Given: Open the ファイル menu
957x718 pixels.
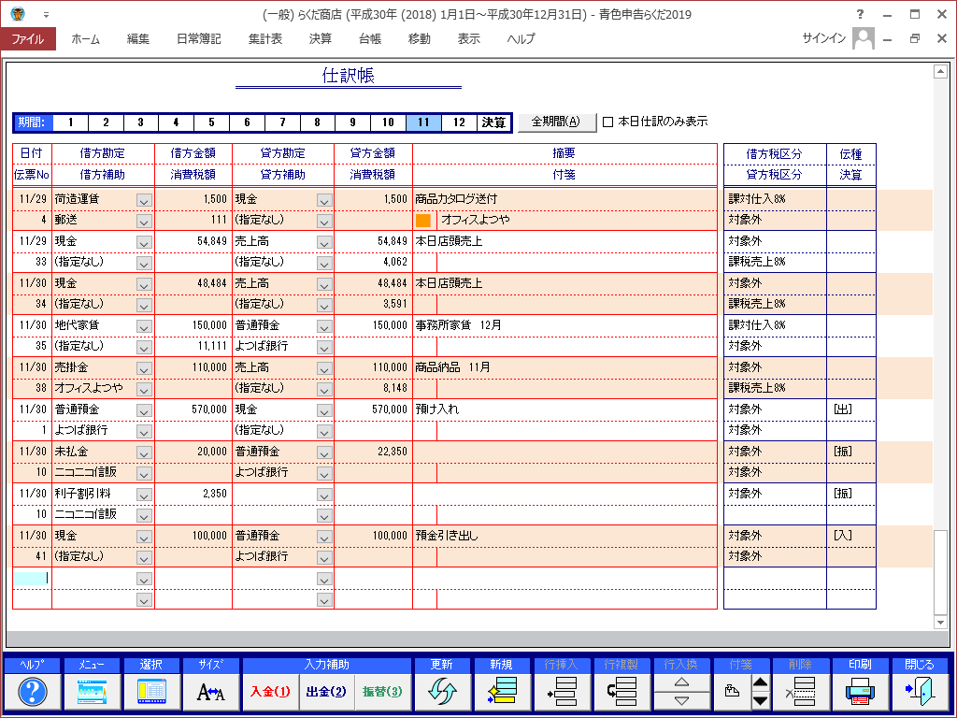Looking at the screenshot, I should point(28,39).
